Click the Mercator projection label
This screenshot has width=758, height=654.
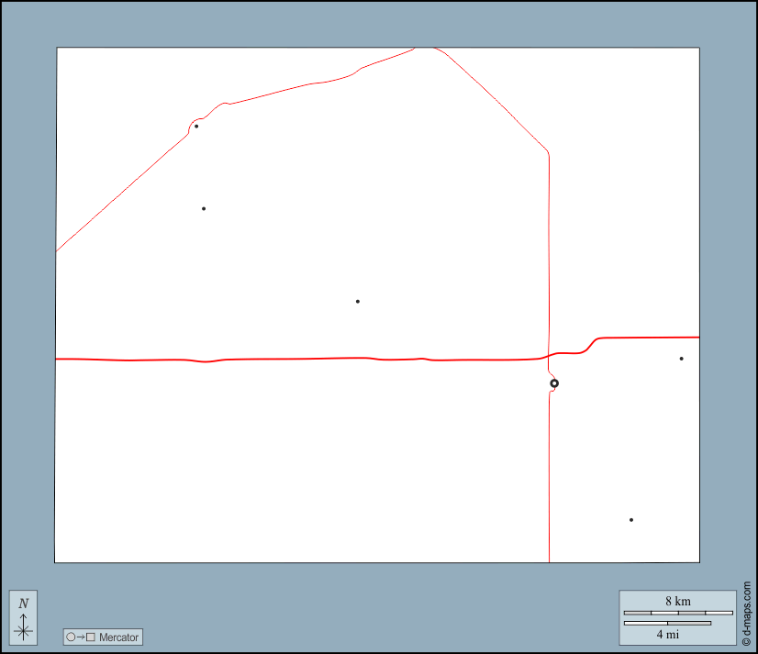[x=118, y=637]
